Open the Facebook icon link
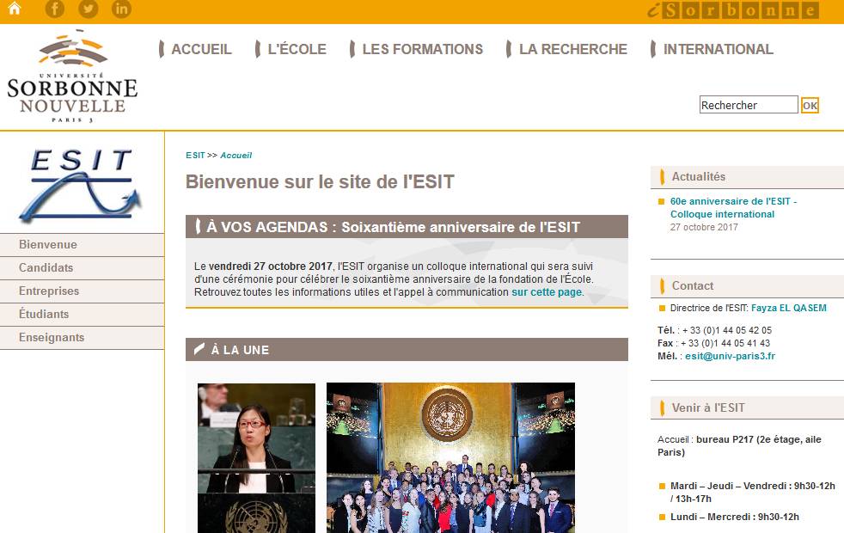This screenshot has width=844, height=533. coord(54,8)
